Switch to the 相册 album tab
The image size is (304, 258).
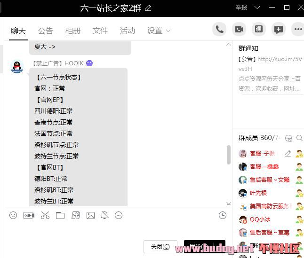[x=73, y=31]
